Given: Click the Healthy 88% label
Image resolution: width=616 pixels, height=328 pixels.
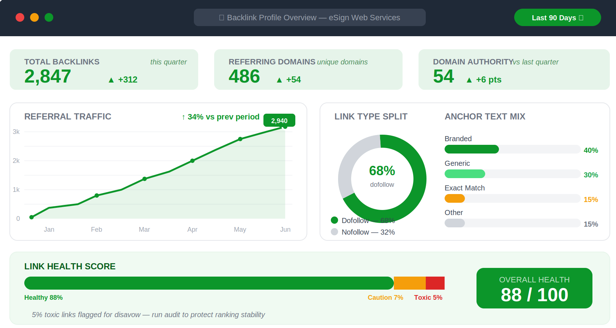Looking at the screenshot, I should 43,298.
